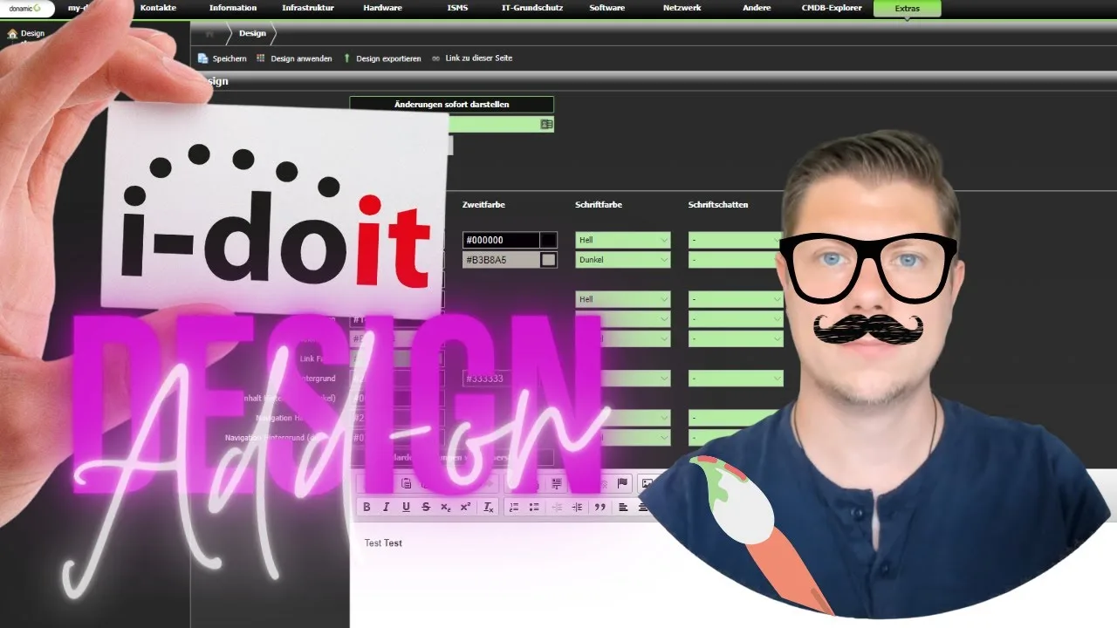The width and height of the screenshot is (1117, 628).
Task: Click the flag anchor icon in the editor
Action: click(622, 483)
